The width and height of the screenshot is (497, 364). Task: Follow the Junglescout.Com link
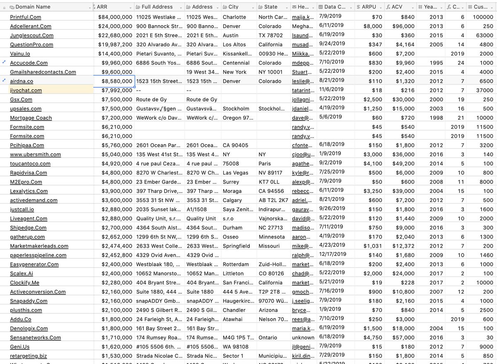coord(31,36)
